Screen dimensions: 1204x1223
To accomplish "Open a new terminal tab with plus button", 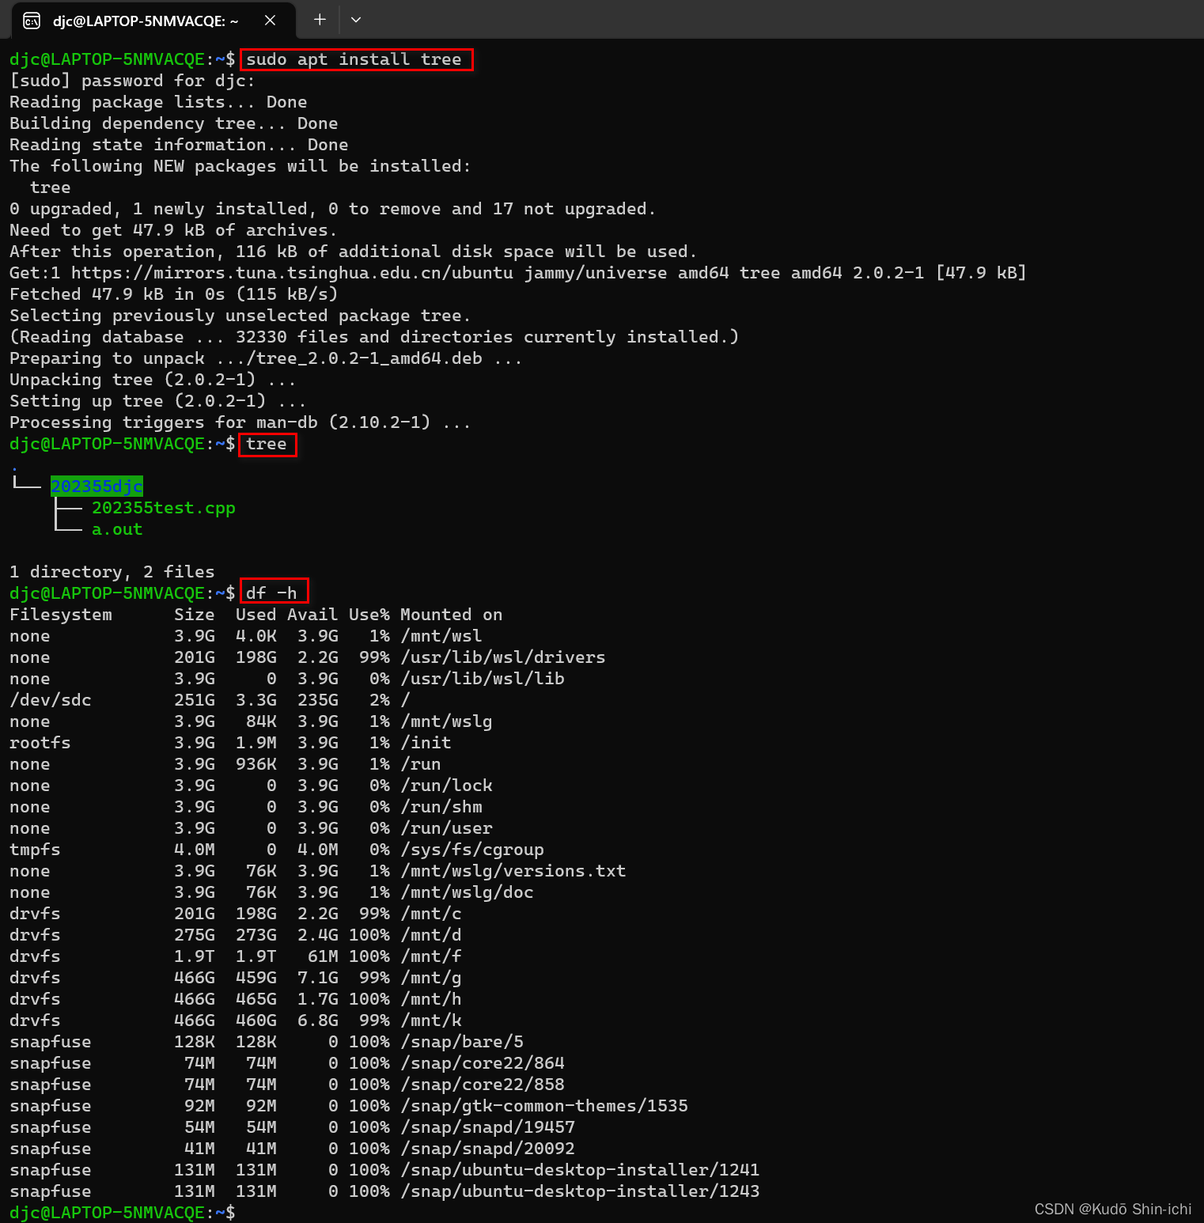I will click(320, 20).
